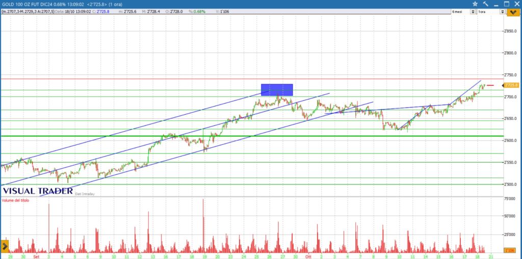This screenshot has width=522, height=259.
Task: Click the 2'800.0 price axis label
Action: (x=510, y=53)
